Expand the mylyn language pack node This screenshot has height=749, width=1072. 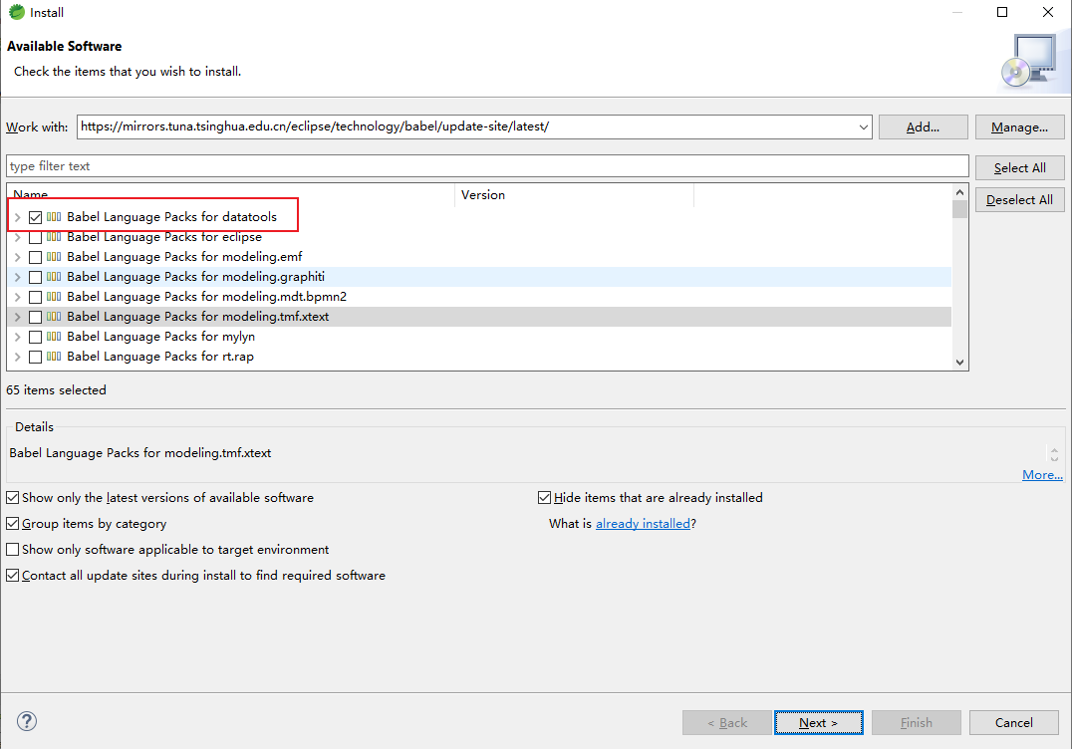[x=18, y=337]
